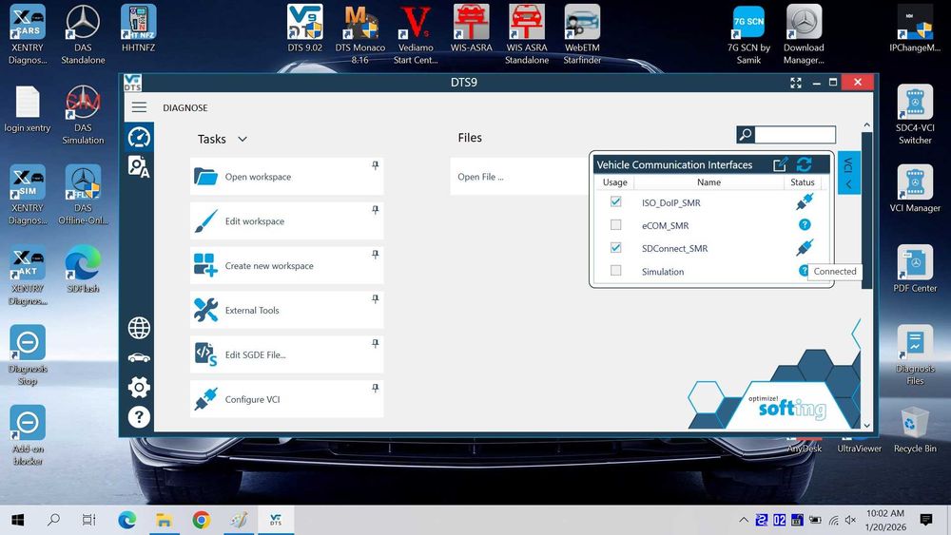The image size is (951, 535).
Task: Sort by Usage column header
Action: tap(614, 182)
